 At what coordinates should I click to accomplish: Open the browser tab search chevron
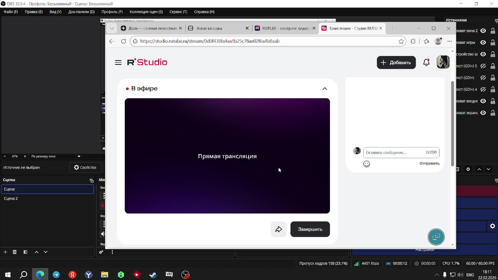click(112, 28)
